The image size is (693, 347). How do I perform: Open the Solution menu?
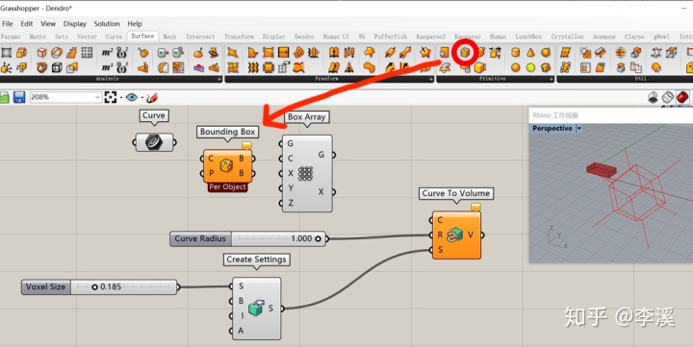(107, 24)
